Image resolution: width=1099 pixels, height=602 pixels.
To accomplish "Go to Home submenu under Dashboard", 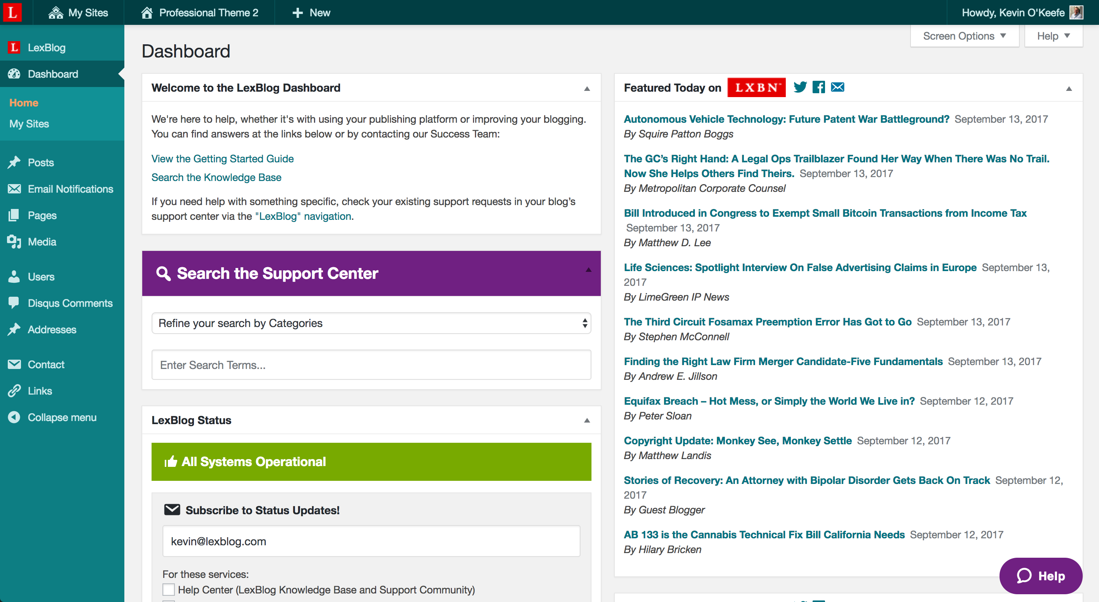I will (23, 103).
